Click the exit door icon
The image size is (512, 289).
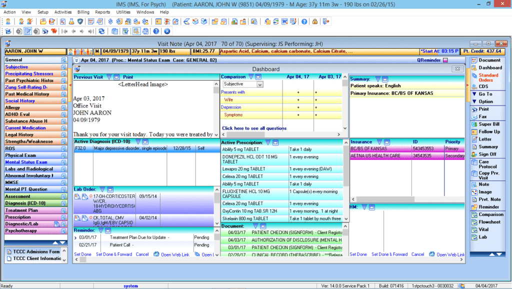tap(325, 21)
